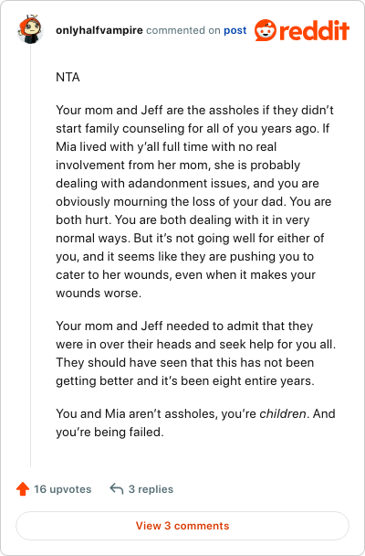365x556 pixels.
Task: Click the curved reply arrow icon
Action: point(117,489)
